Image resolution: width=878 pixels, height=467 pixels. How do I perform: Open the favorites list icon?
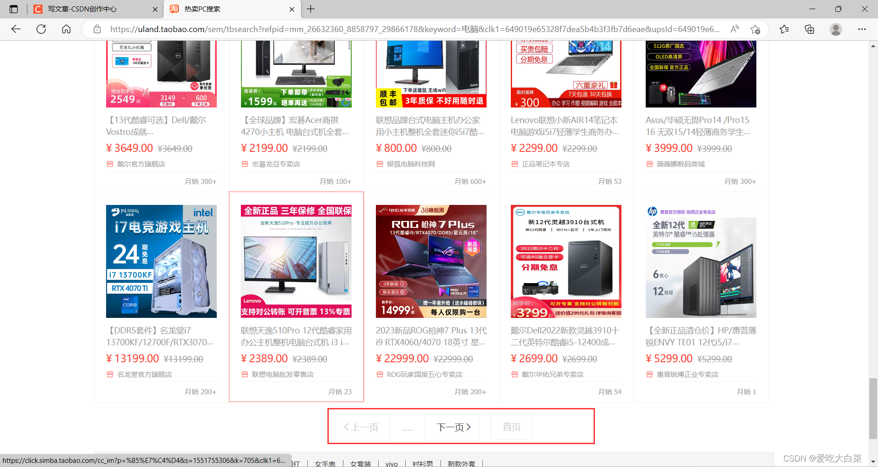click(x=784, y=29)
